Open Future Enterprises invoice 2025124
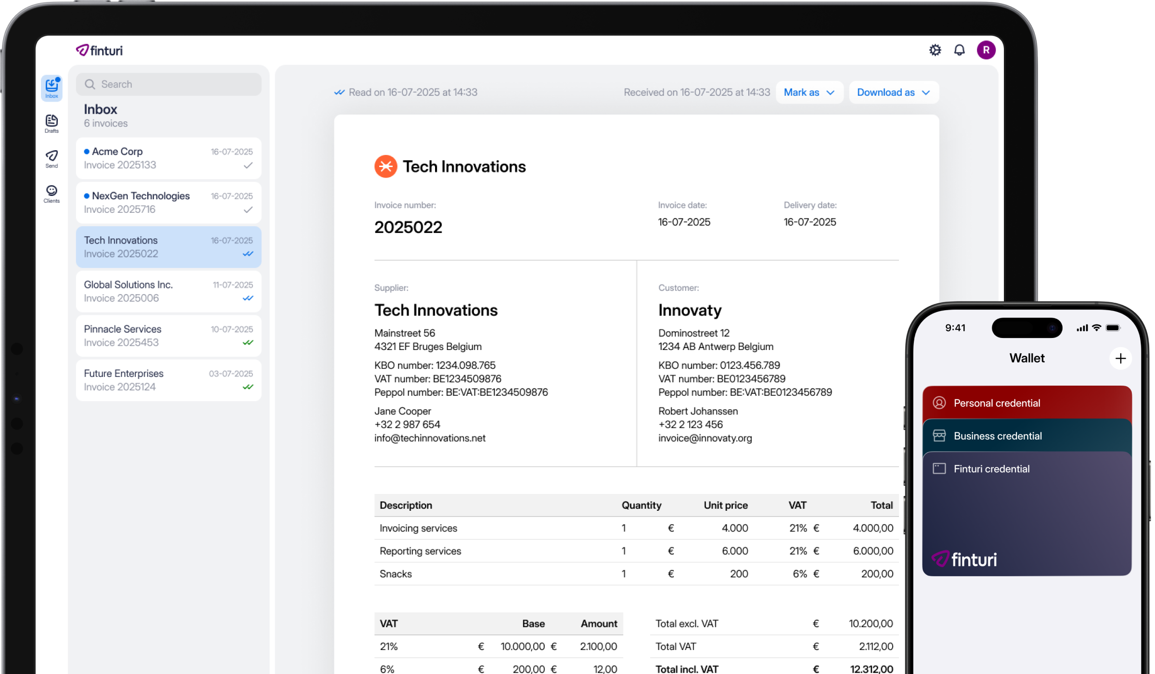This screenshot has width=1155, height=674. point(168,380)
